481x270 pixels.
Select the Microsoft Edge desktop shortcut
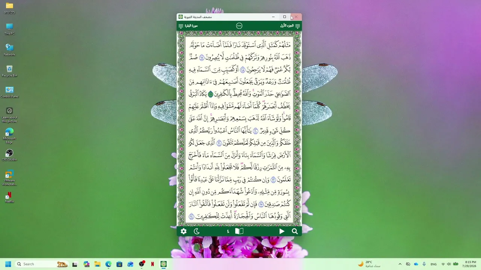pos(9,136)
